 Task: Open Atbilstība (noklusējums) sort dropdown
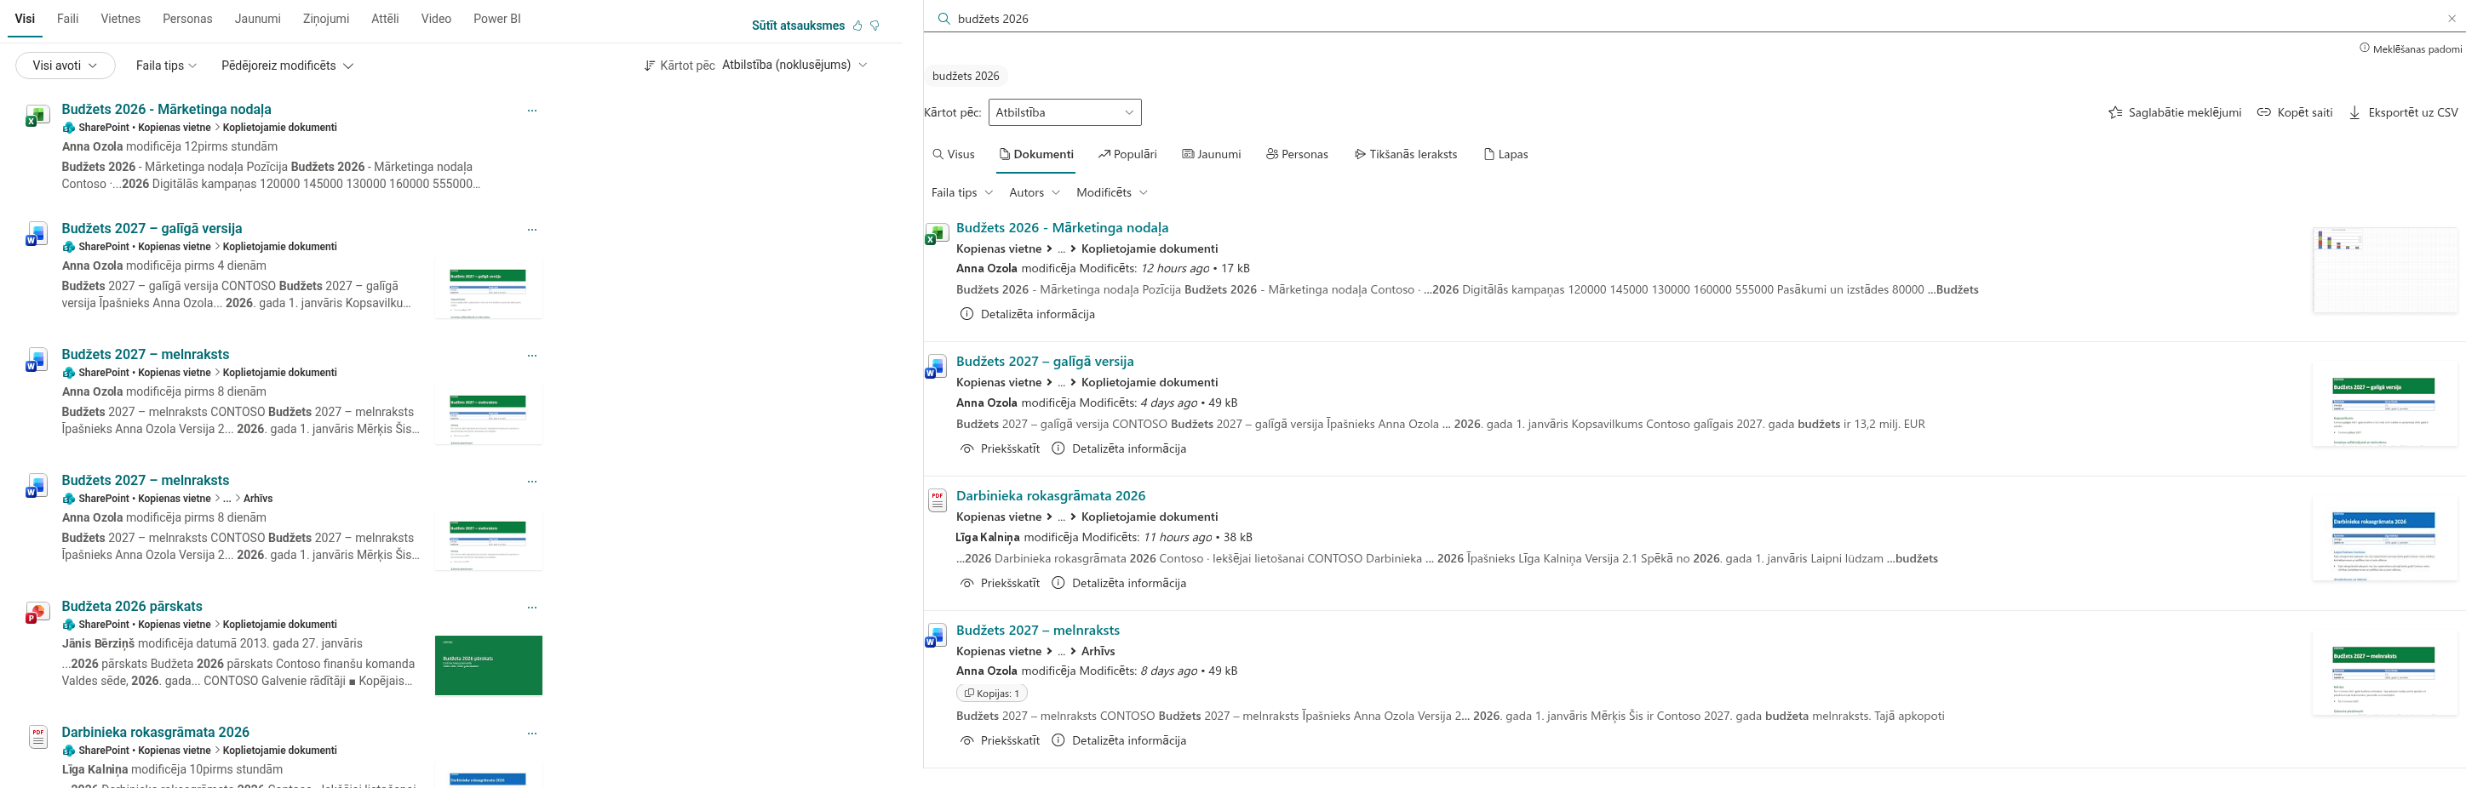pos(794,65)
